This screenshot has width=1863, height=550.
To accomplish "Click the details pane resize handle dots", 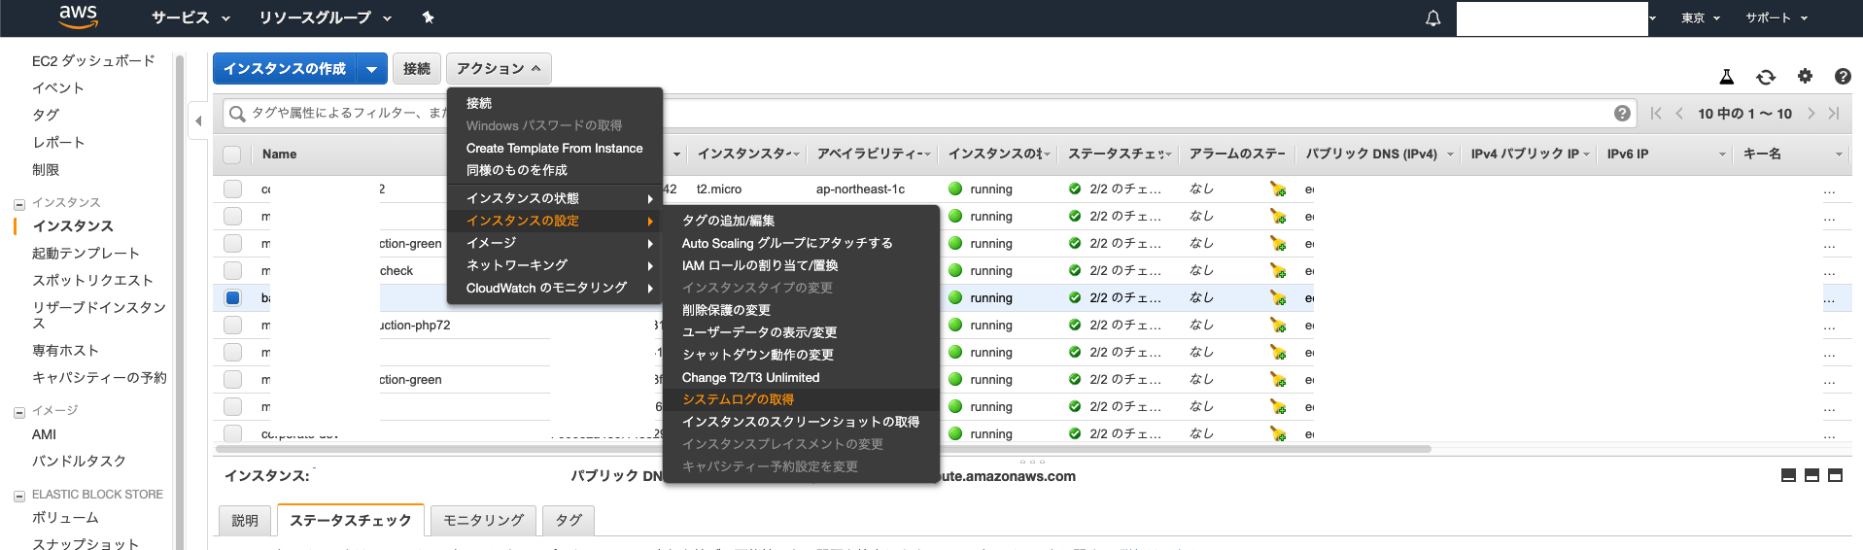I will click(1032, 462).
